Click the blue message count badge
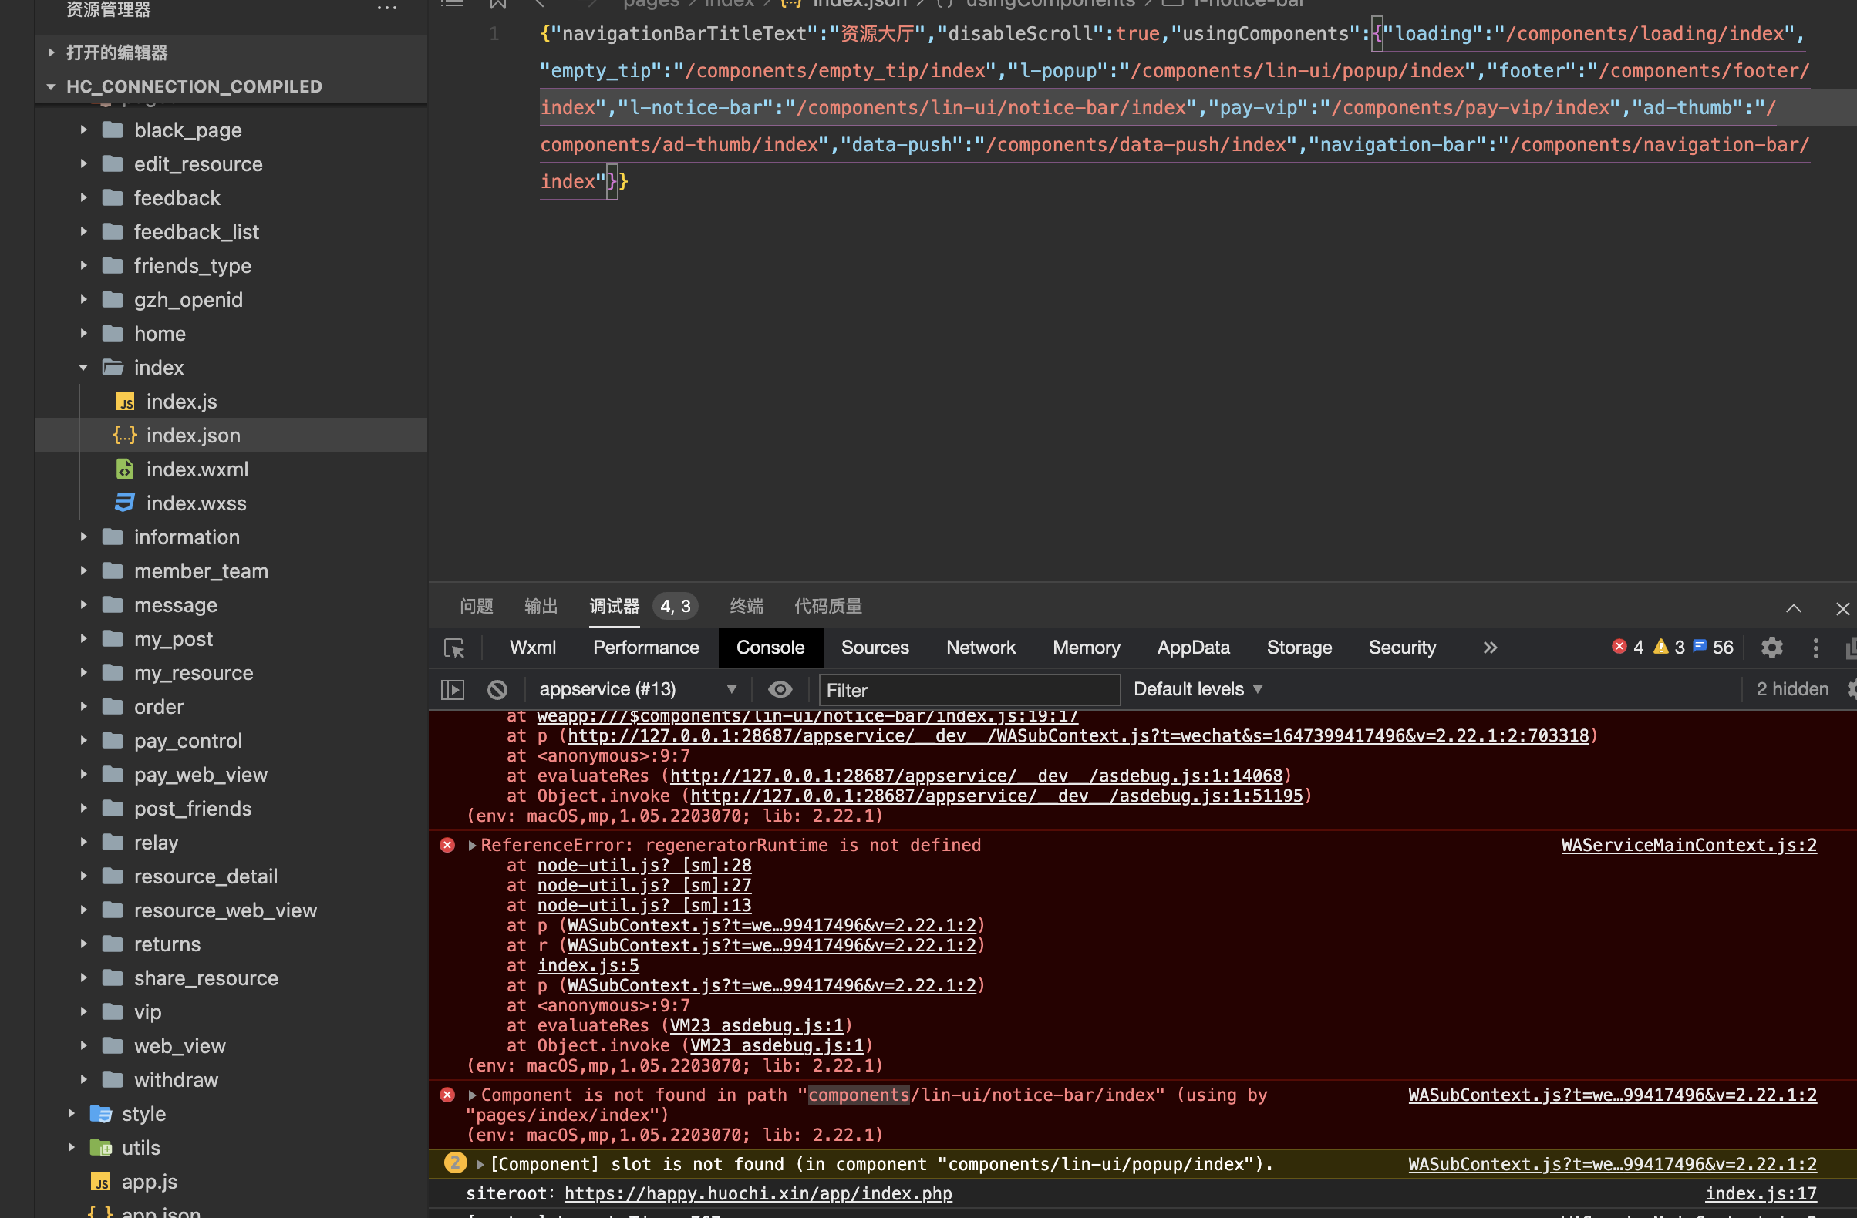Image resolution: width=1857 pixels, height=1218 pixels. (1713, 648)
